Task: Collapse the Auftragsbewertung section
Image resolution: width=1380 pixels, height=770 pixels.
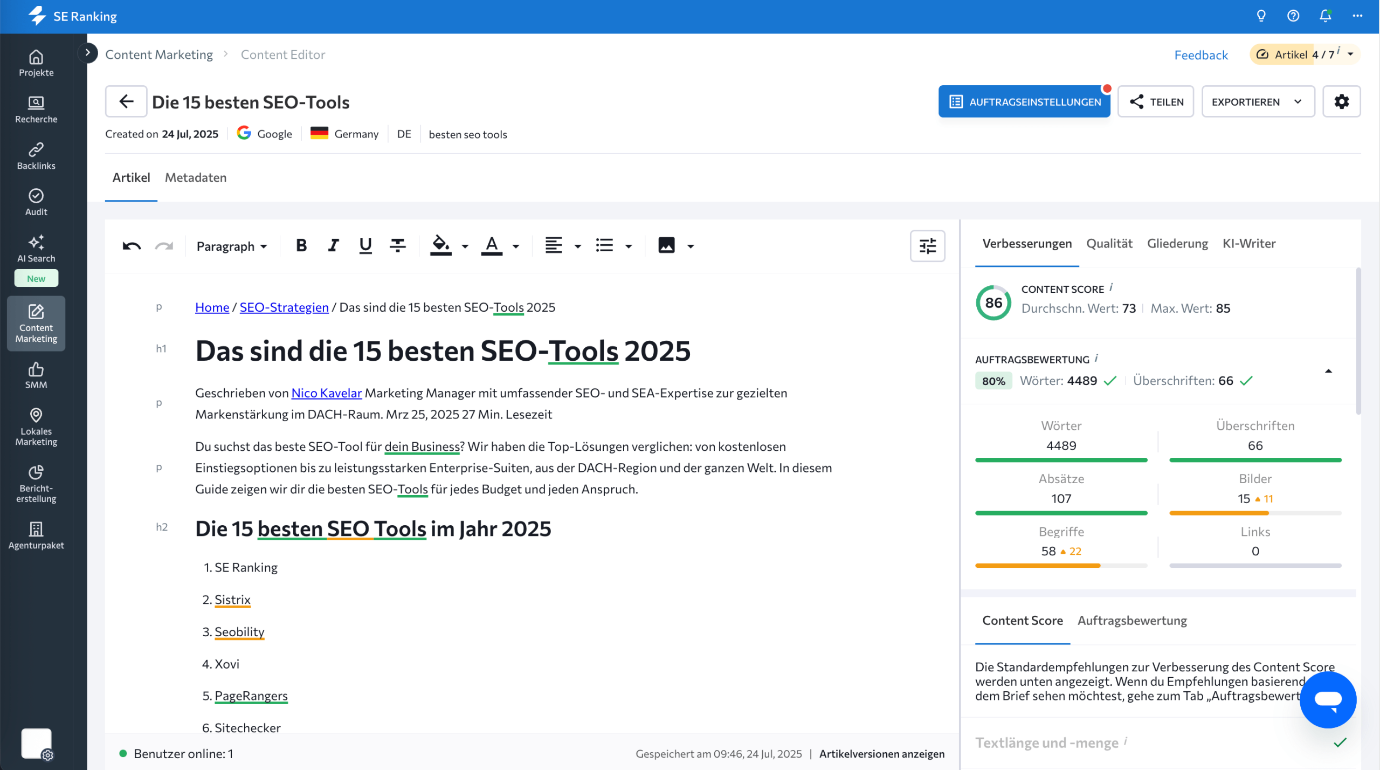Action: [1328, 371]
